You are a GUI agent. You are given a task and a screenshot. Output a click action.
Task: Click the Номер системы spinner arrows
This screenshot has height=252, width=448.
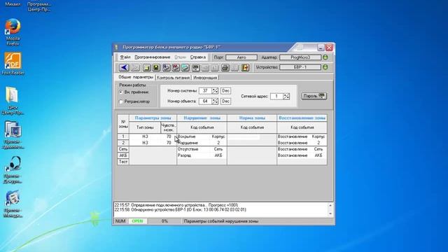click(x=215, y=90)
